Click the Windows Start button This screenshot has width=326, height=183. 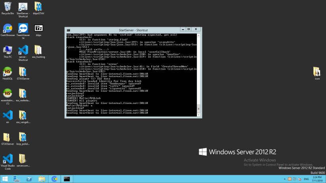[x=5, y=179]
